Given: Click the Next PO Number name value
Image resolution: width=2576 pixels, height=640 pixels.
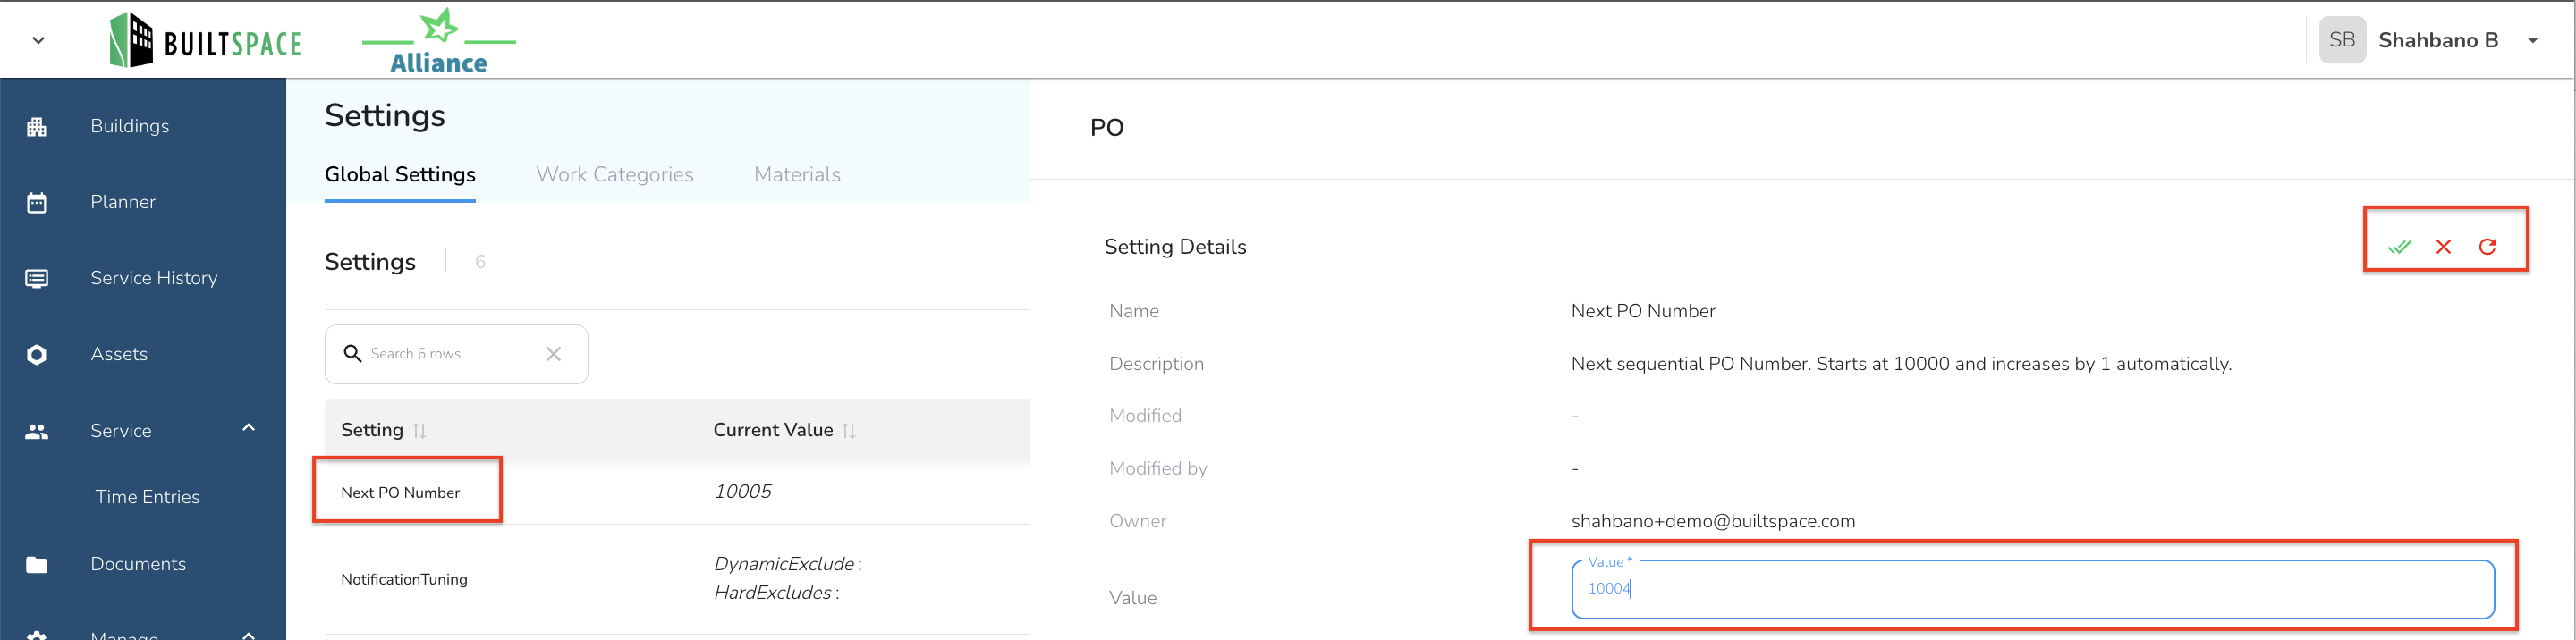Looking at the screenshot, I should (x=1643, y=311).
